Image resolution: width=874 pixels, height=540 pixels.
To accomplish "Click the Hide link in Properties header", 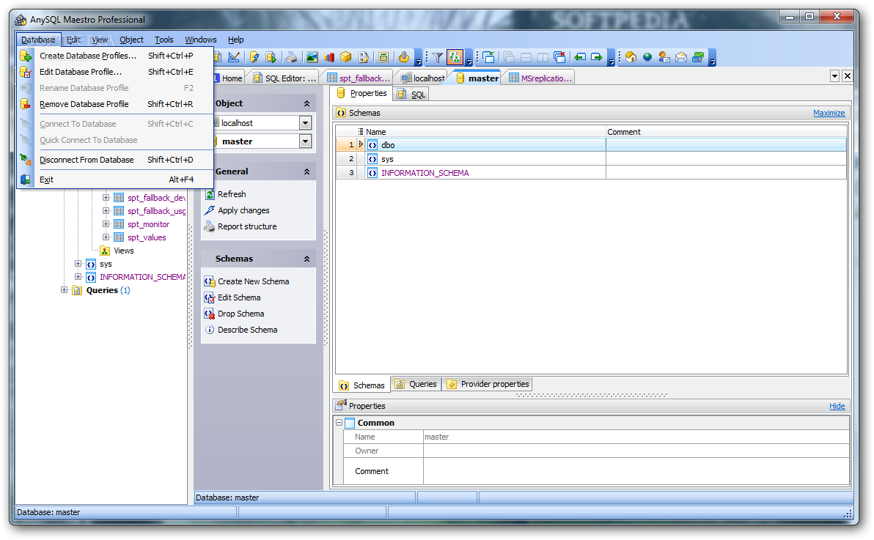I will click(837, 406).
